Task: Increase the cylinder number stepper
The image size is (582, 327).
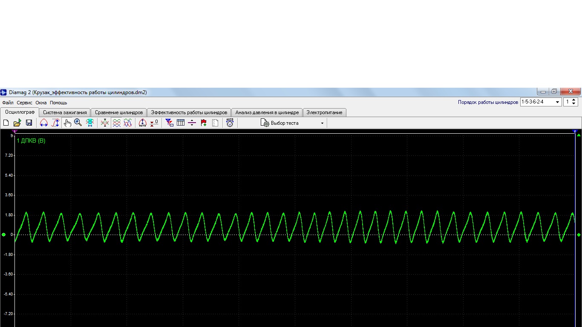Action: coord(574,100)
